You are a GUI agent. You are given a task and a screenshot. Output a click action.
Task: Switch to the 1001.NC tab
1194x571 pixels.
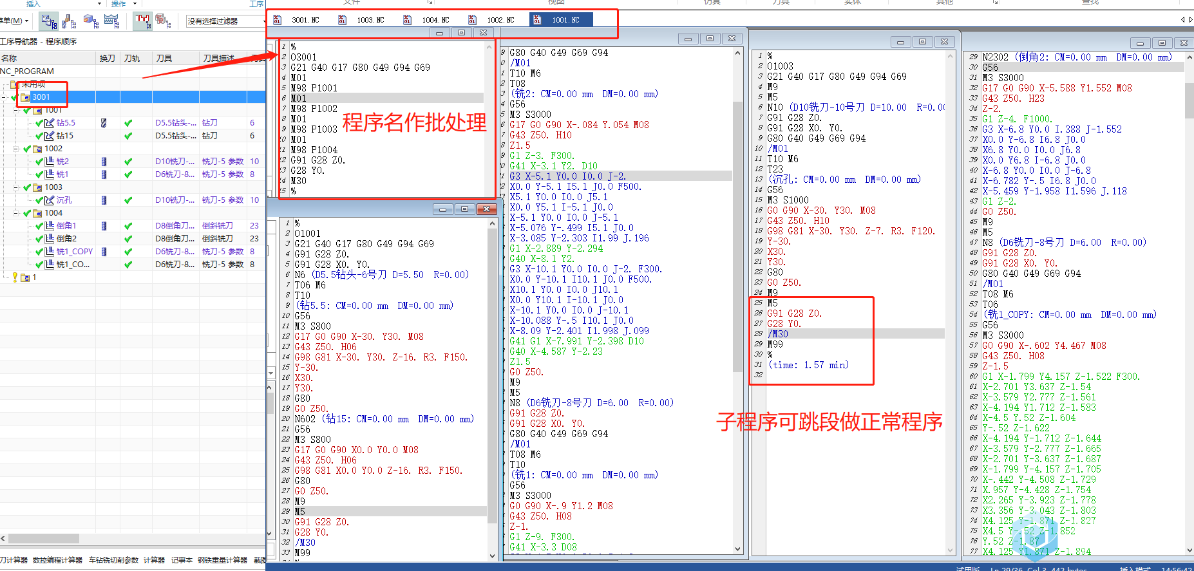(560, 20)
